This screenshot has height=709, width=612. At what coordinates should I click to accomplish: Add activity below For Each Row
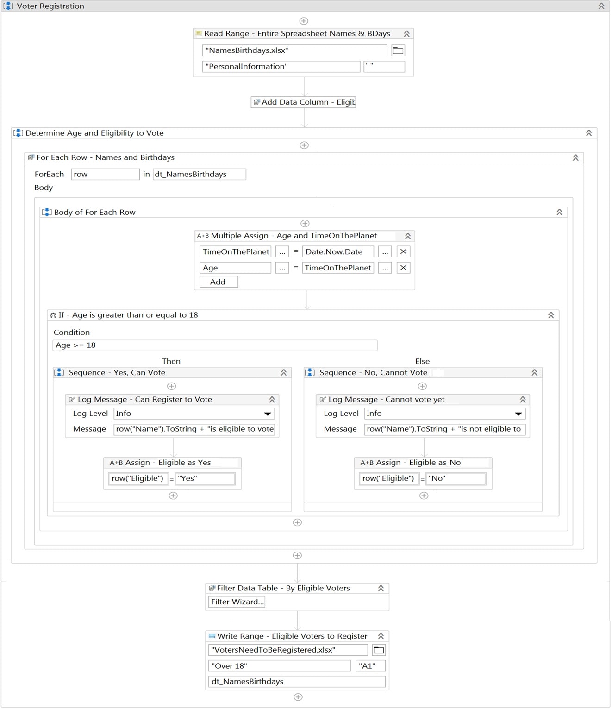(297, 556)
